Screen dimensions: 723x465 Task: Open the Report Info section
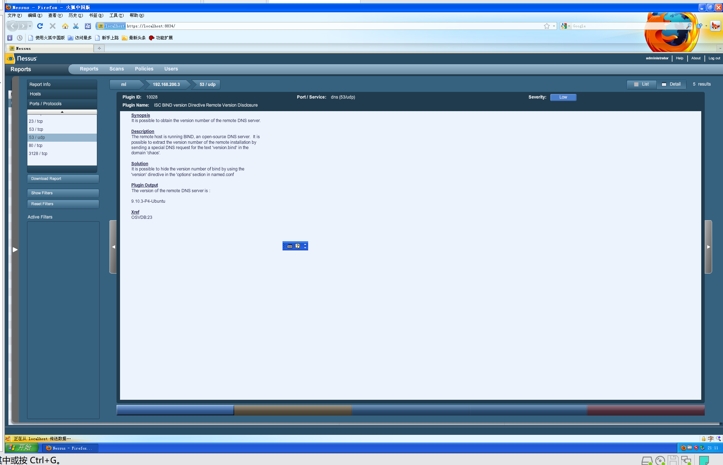[x=62, y=85]
